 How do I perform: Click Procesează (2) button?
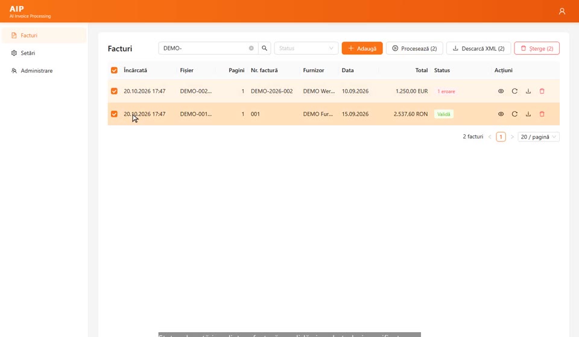pyautogui.click(x=414, y=48)
